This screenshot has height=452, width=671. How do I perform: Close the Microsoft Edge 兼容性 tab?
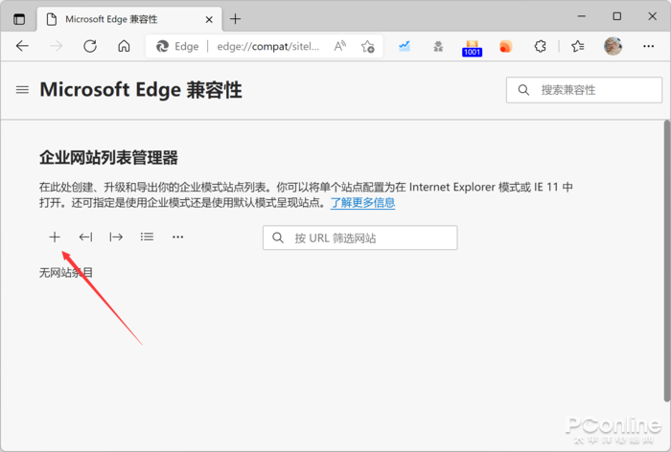(209, 20)
